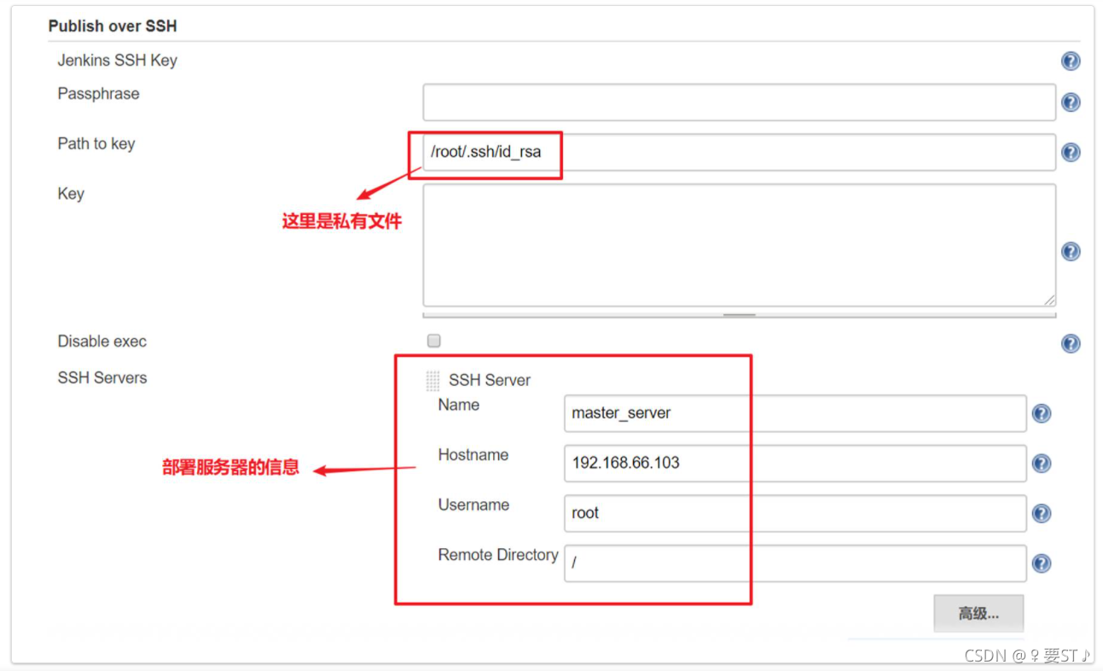1103x671 pixels.
Task: Click the Hostname field with 192.168.66.103
Action: 795,464
